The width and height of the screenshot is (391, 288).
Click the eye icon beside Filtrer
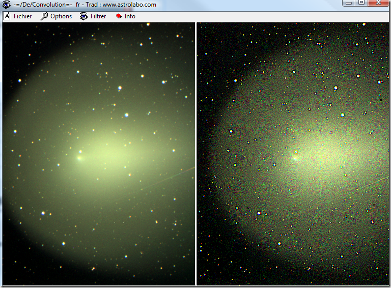[x=84, y=16]
